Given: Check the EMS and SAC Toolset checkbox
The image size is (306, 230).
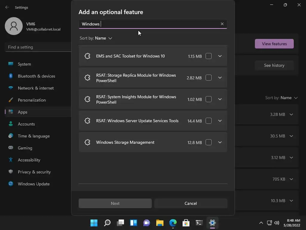Looking at the screenshot, I should pos(209,56).
